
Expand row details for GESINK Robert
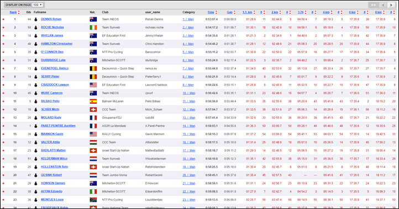click(x=3, y=175)
